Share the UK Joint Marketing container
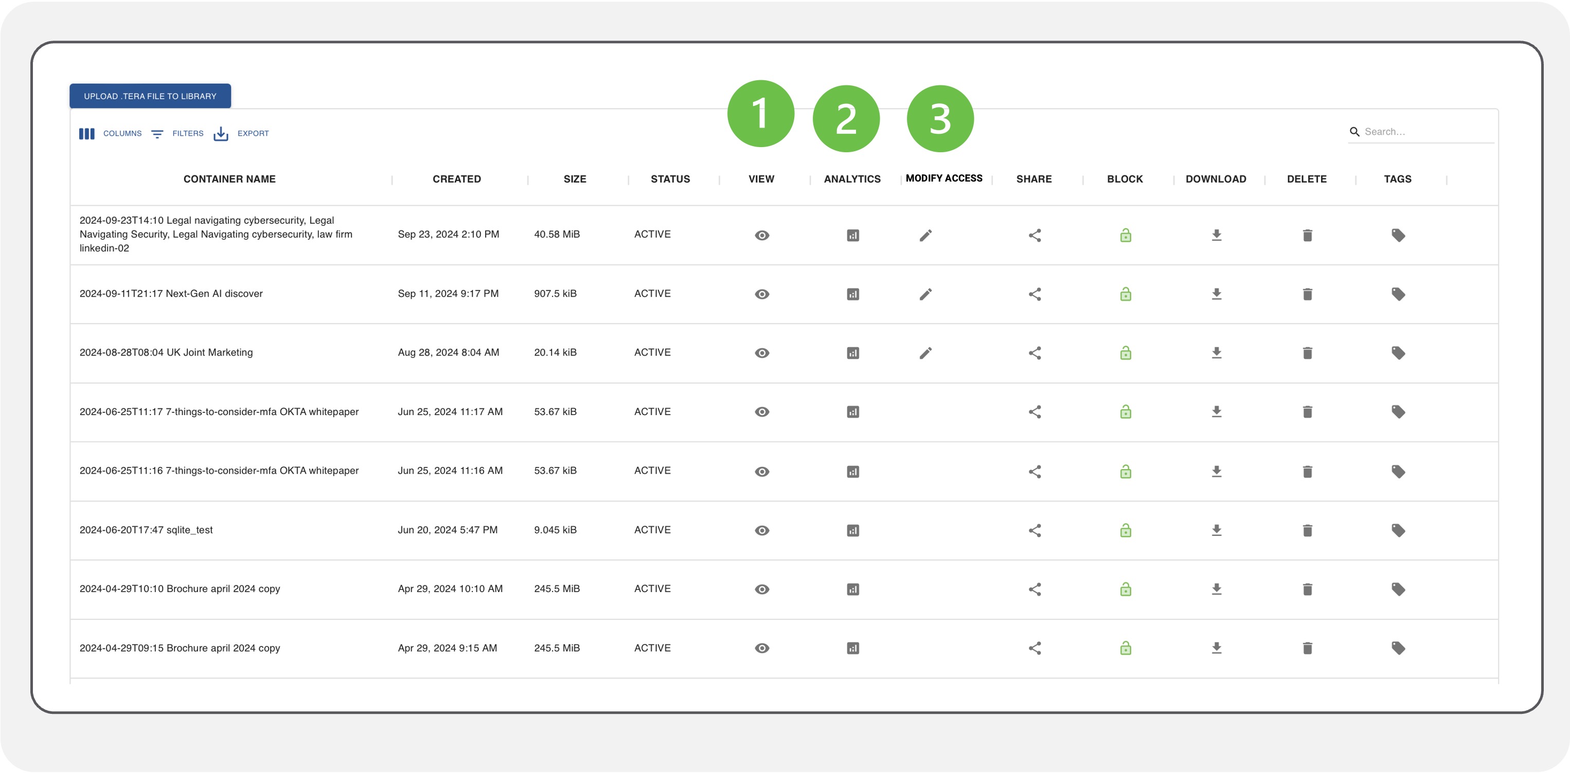Screen dimensions: 1570x773 tap(1035, 353)
